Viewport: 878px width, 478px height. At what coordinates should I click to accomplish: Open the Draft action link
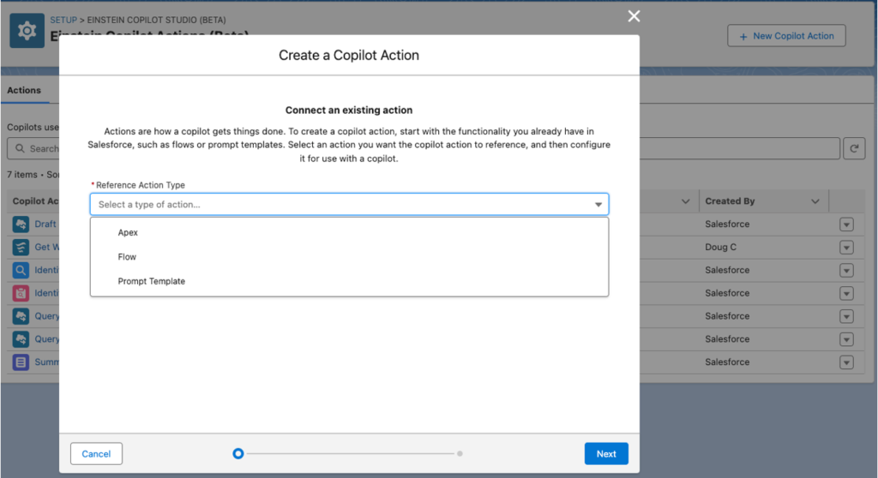coord(45,224)
